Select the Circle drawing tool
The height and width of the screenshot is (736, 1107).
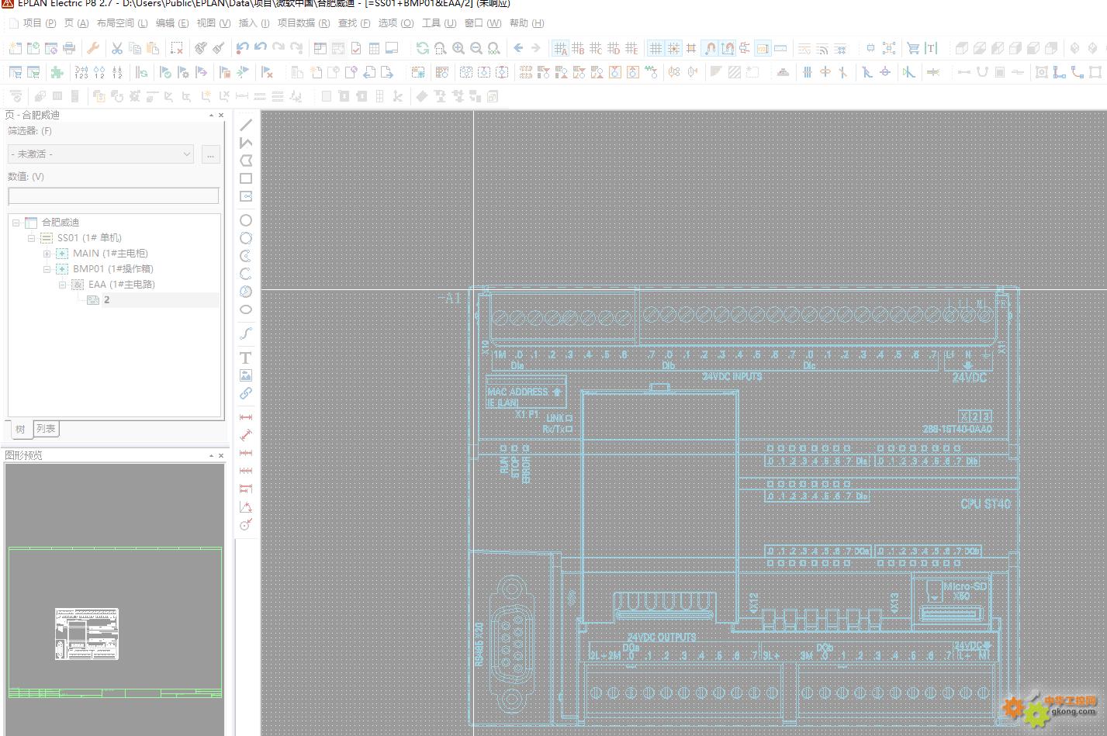pyautogui.click(x=246, y=220)
